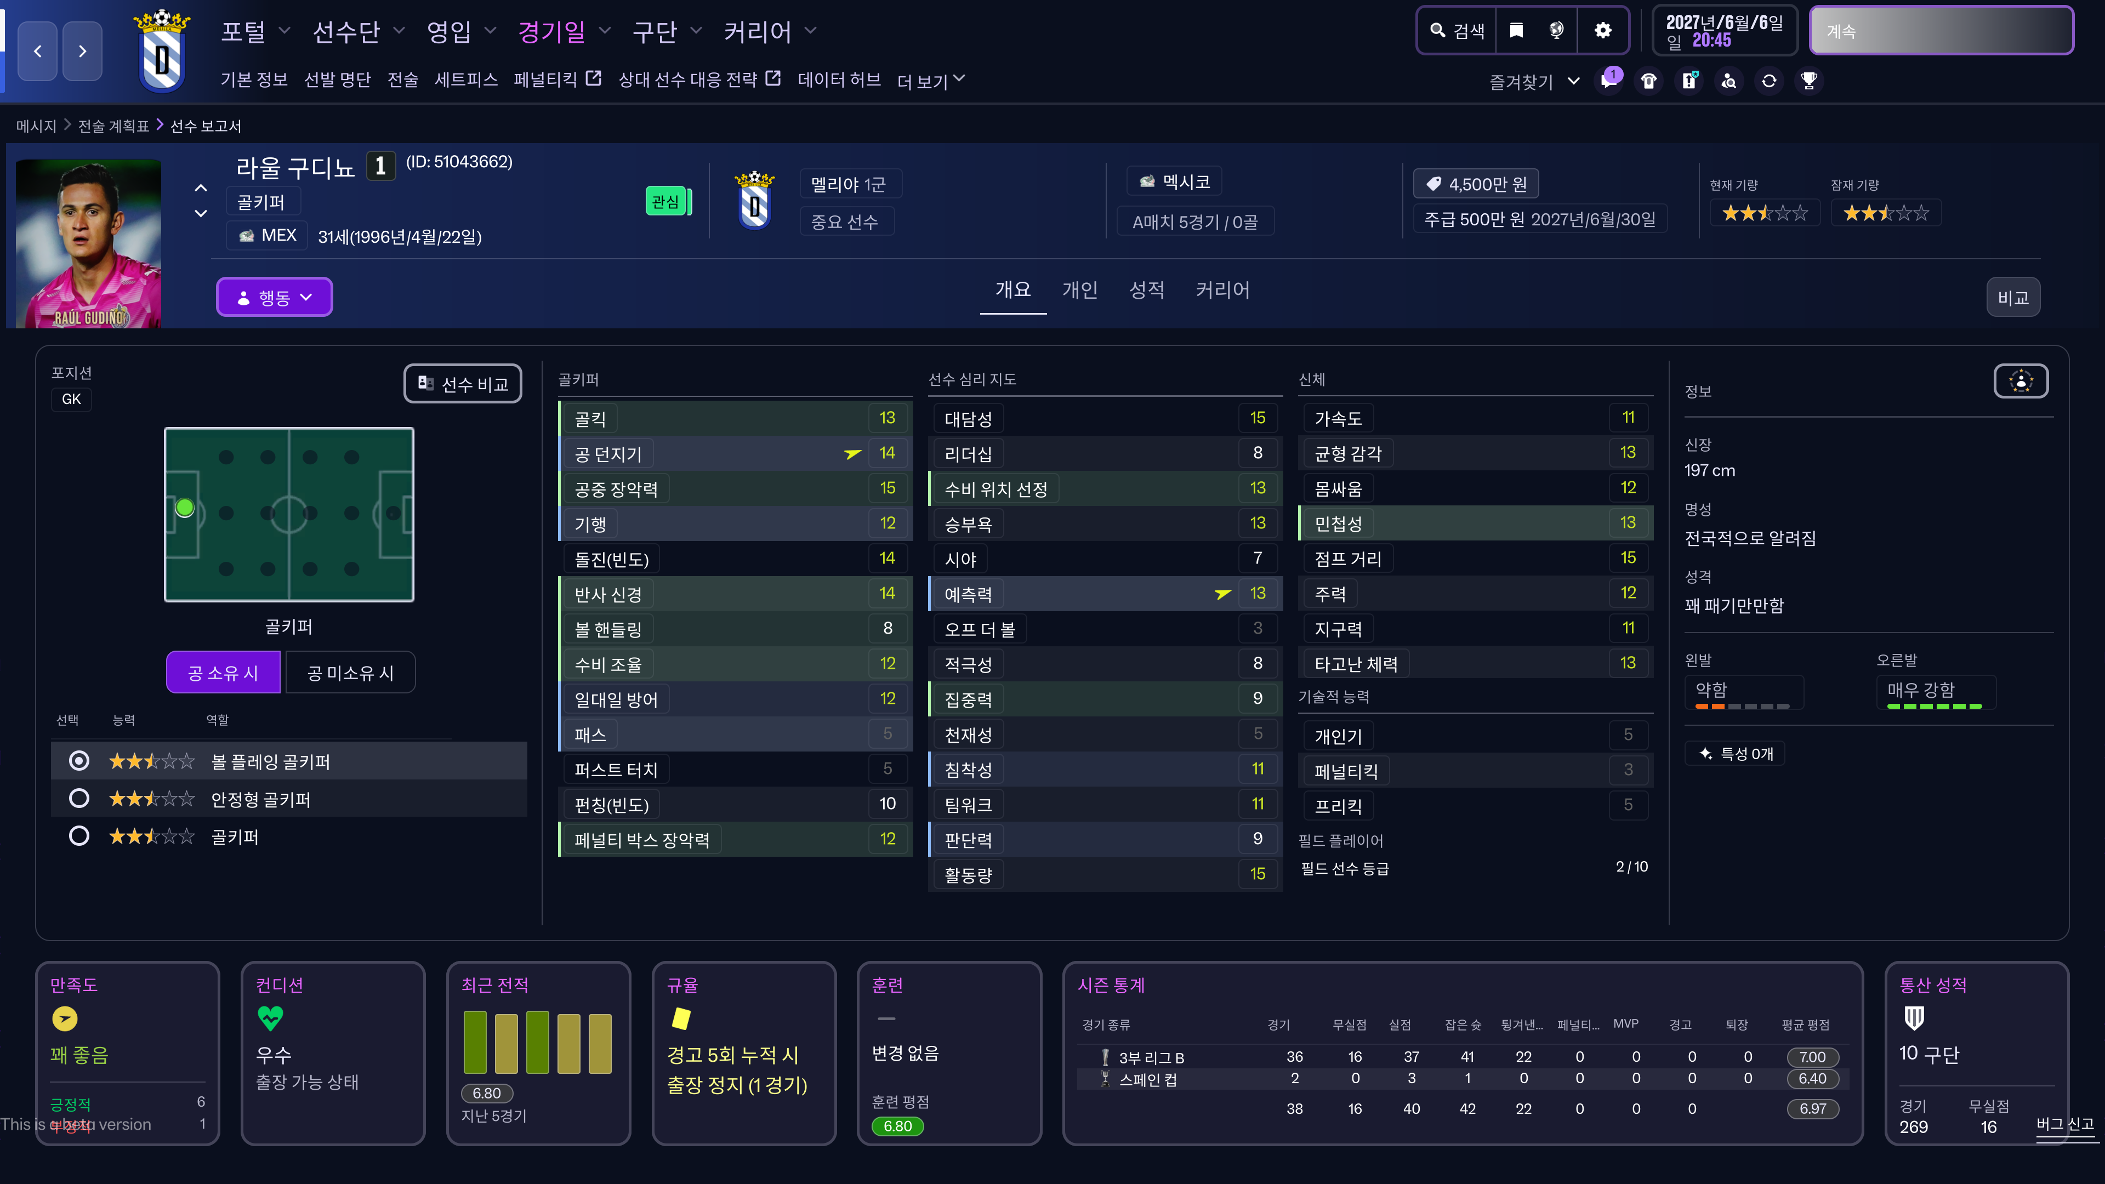Viewport: 2105px width, 1184px height.
Task: Switch to the 성적 tab
Action: [1146, 290]
